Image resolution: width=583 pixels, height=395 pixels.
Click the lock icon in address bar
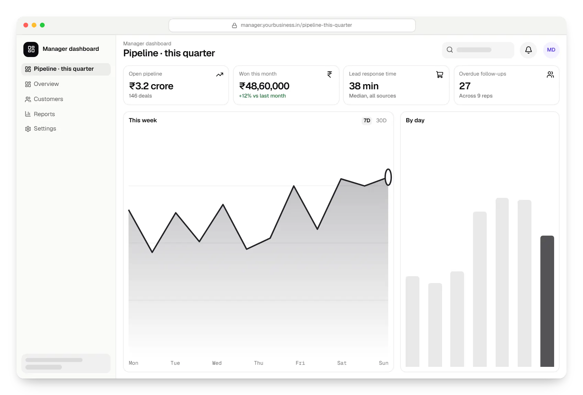click(234, 25)
